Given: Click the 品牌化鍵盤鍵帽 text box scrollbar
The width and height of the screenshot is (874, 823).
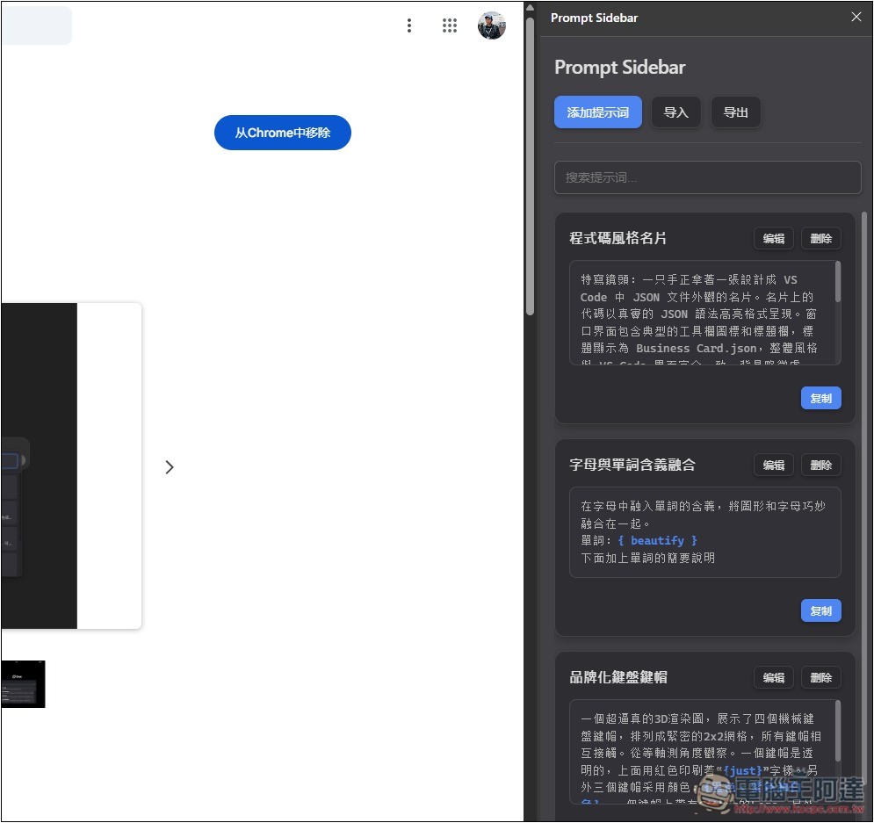Looking at the screenshot, I should click(x=837, y=731).
